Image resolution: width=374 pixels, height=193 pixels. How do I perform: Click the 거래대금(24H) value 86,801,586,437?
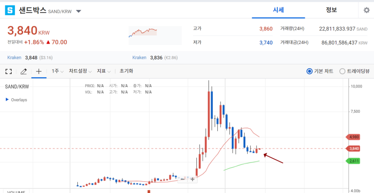click(340, 43)
